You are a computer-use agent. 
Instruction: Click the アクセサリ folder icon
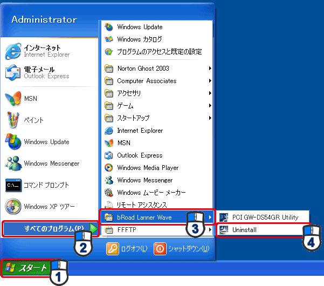109,93
